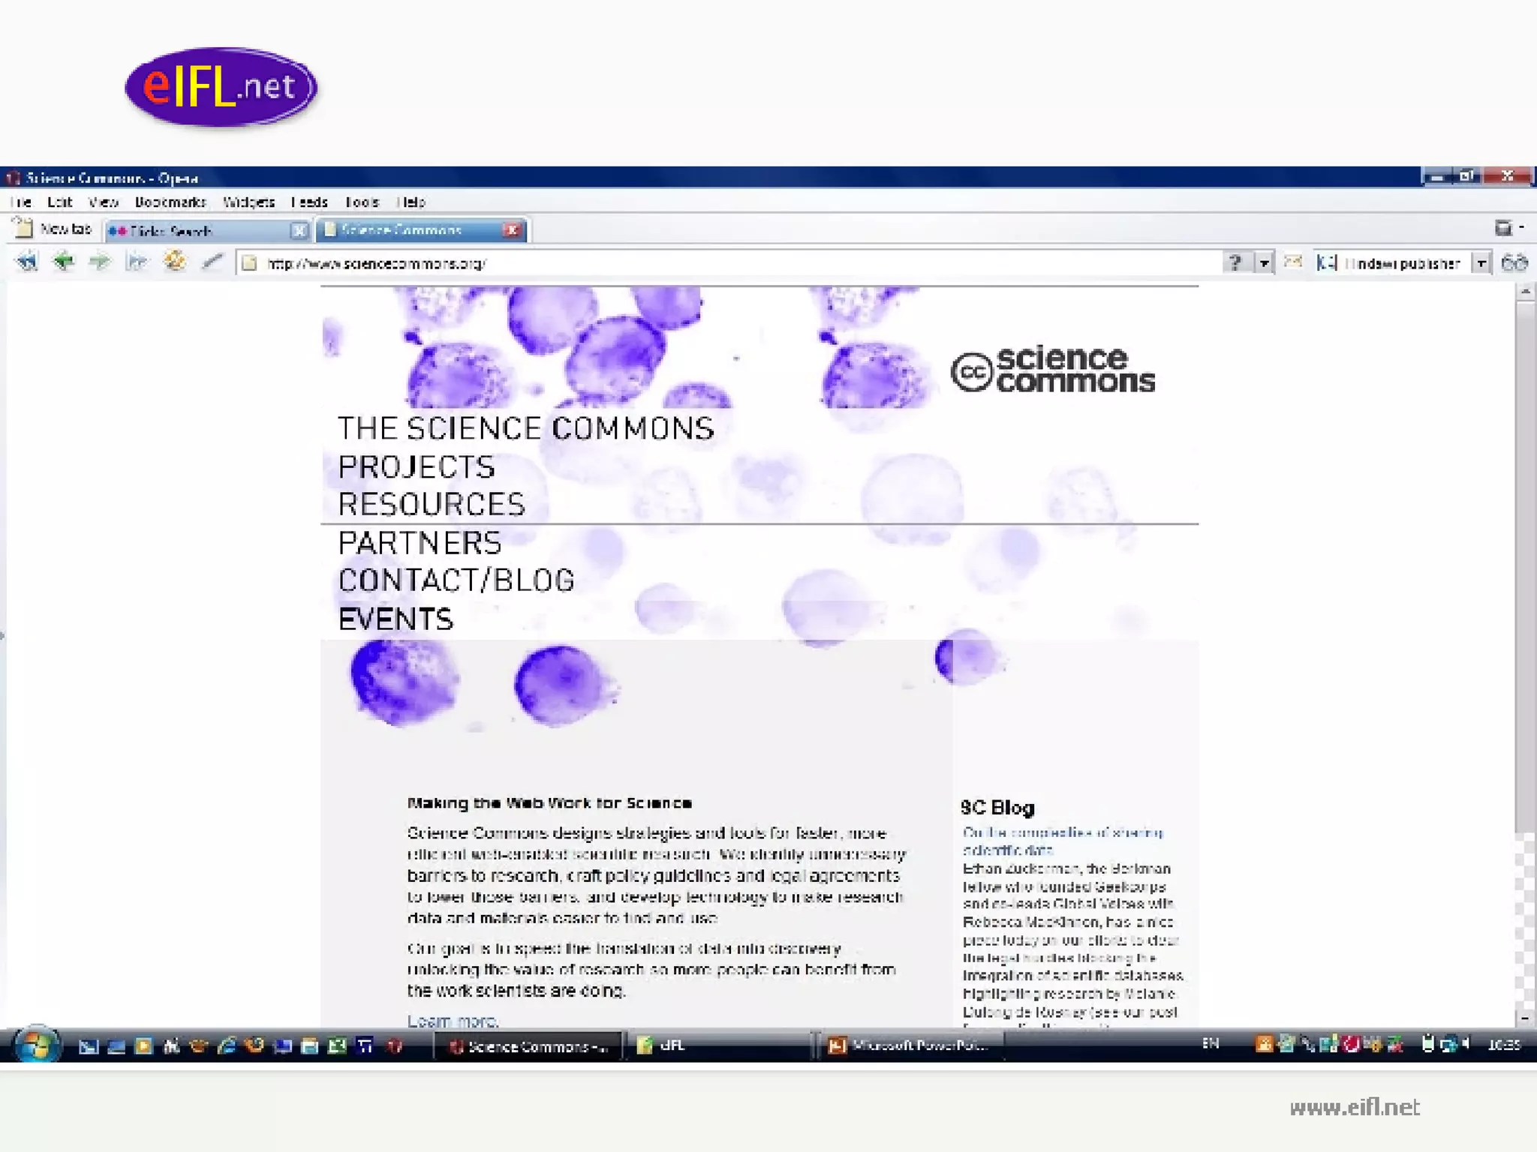Click the New tab button
This screenshot has width=1537, height=1152.
tap(53, 229)
